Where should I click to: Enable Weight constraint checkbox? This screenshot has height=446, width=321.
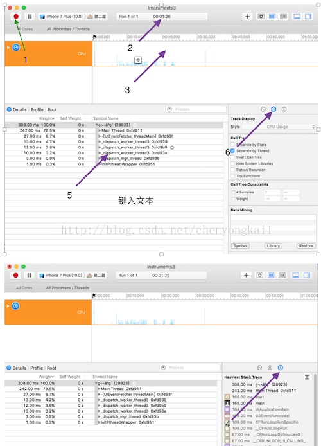[233, 199]
